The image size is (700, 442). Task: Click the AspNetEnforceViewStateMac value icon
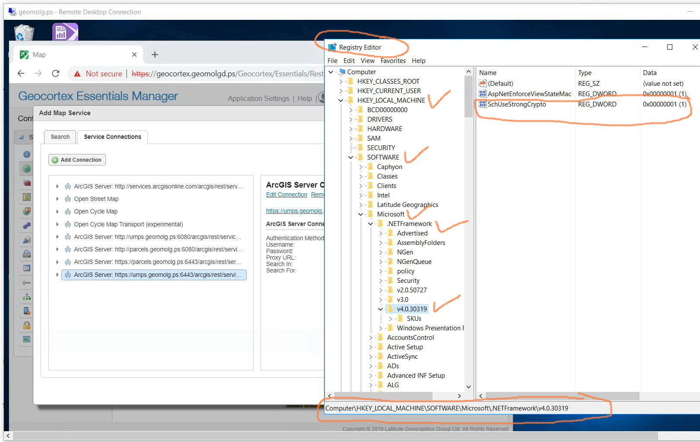point(483,94)
